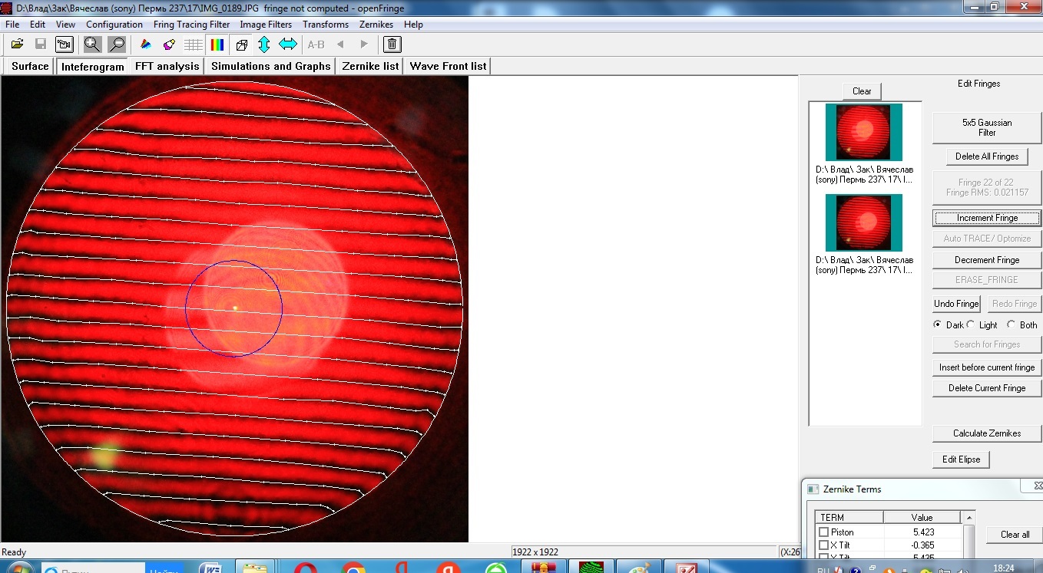Select the Dark fringe radio button
The width and height of the screenshot is (1043, 573).
pos(938,325)
